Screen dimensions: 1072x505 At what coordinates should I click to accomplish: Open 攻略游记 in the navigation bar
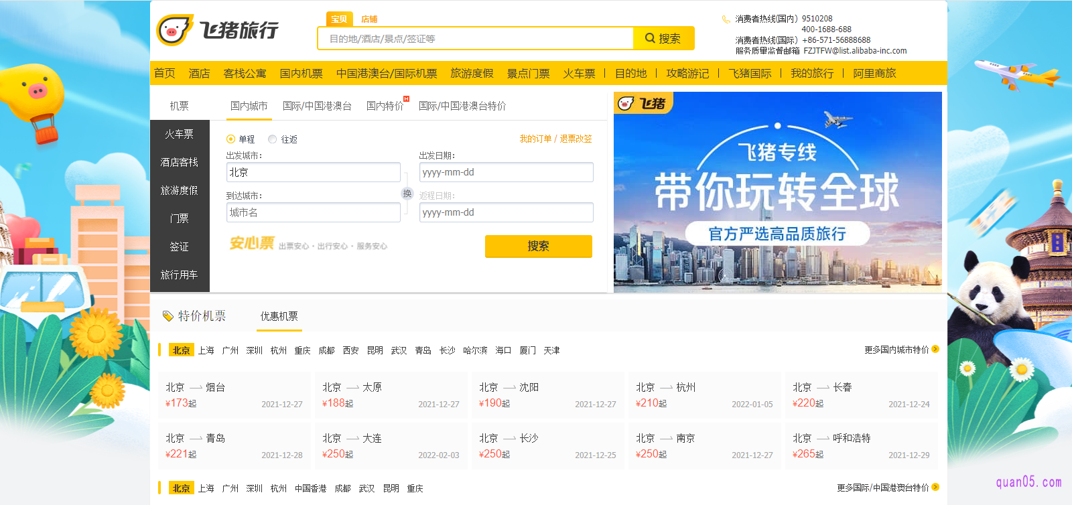[687, 73]
